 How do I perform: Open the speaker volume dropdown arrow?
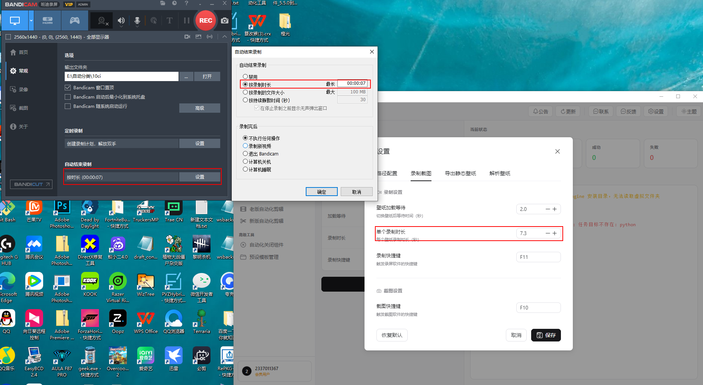121,27
